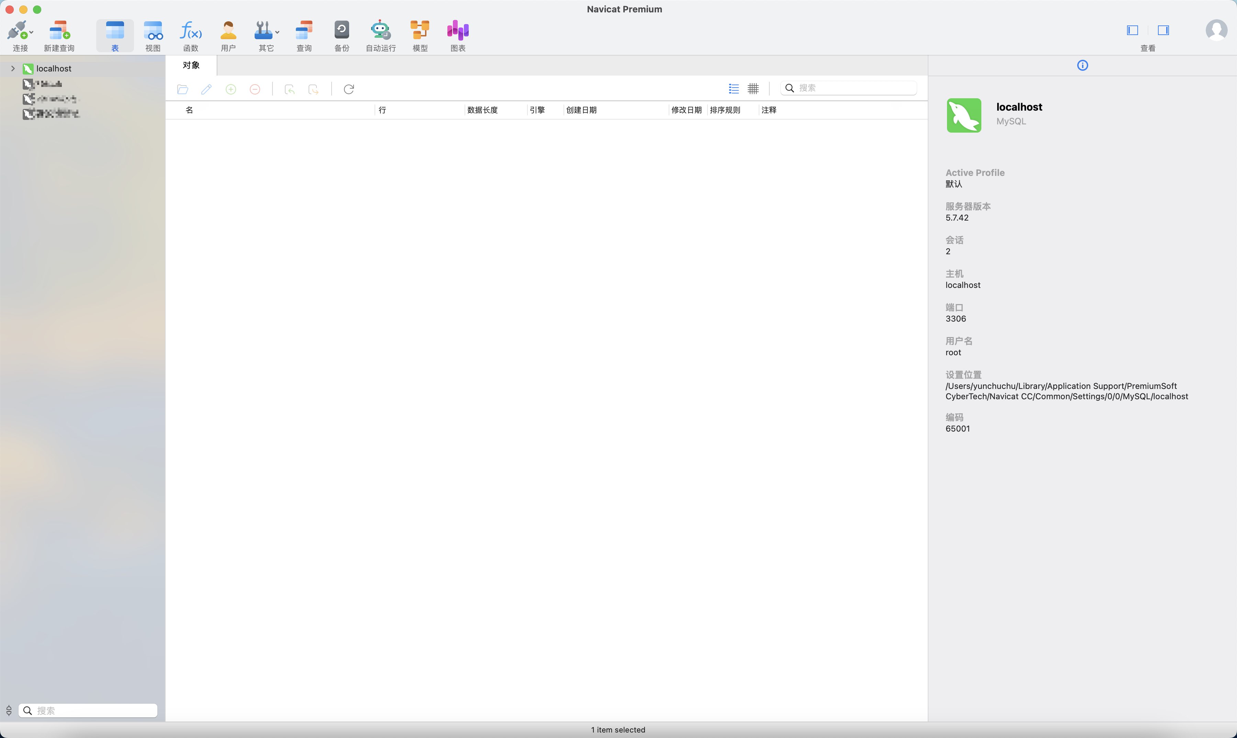This screenshot has height=738, width=1237.
Task: Click the export wizard icon
Action: click(313, 90)
